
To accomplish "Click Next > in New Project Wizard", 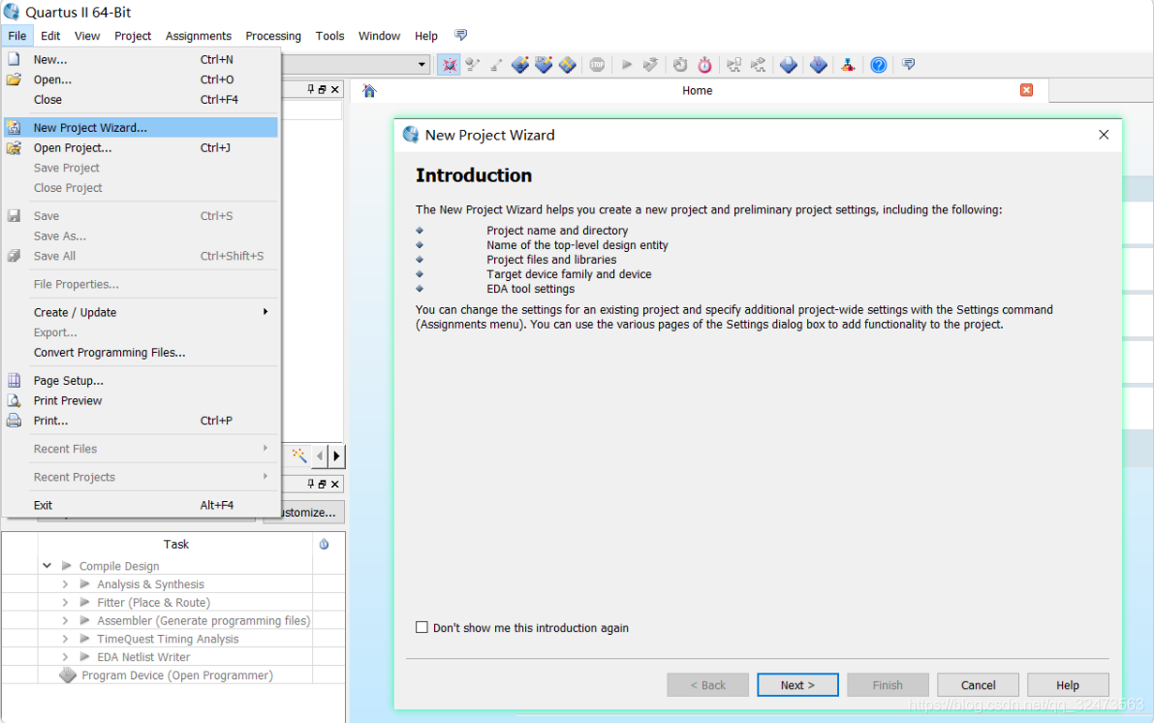I will 797,684.
